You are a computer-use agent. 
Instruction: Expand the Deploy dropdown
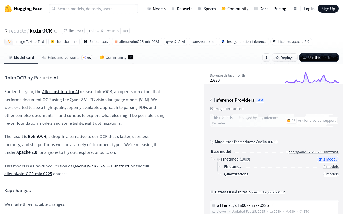point(285,58)
